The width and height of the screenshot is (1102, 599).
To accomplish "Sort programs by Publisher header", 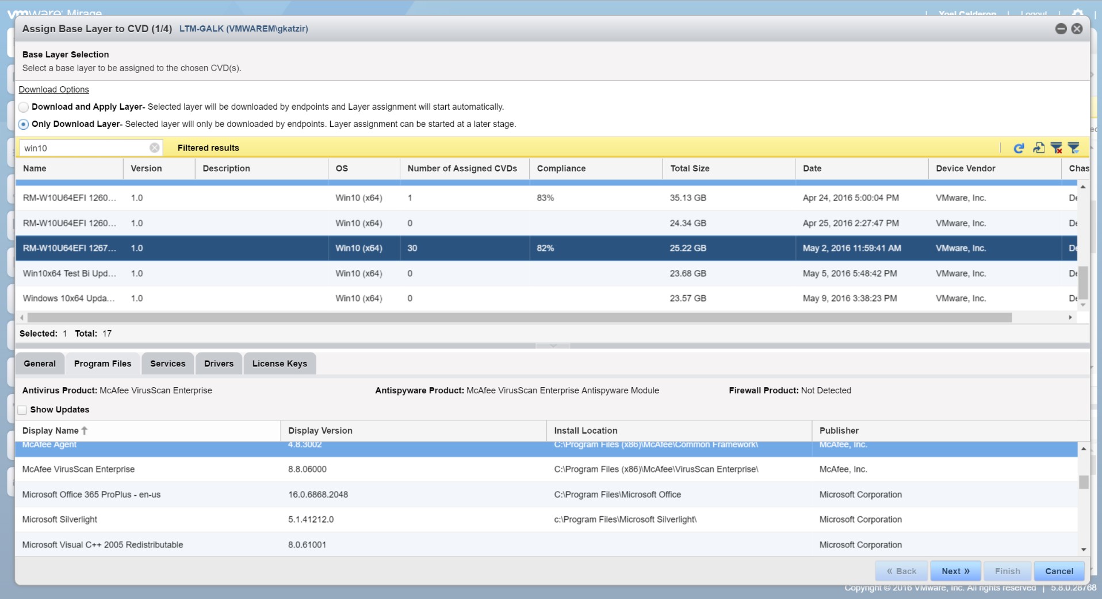I will coord(950,431).
